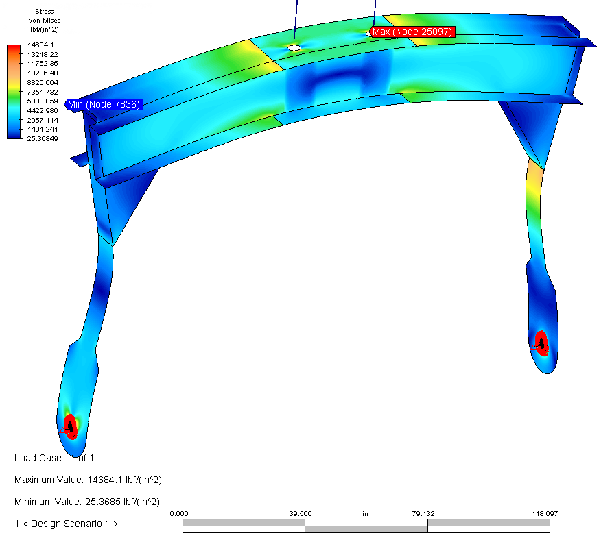This screenshot has width=612, height=540.
Task: Click the Minimum Value readout text
Action: [x=88, y=502]
